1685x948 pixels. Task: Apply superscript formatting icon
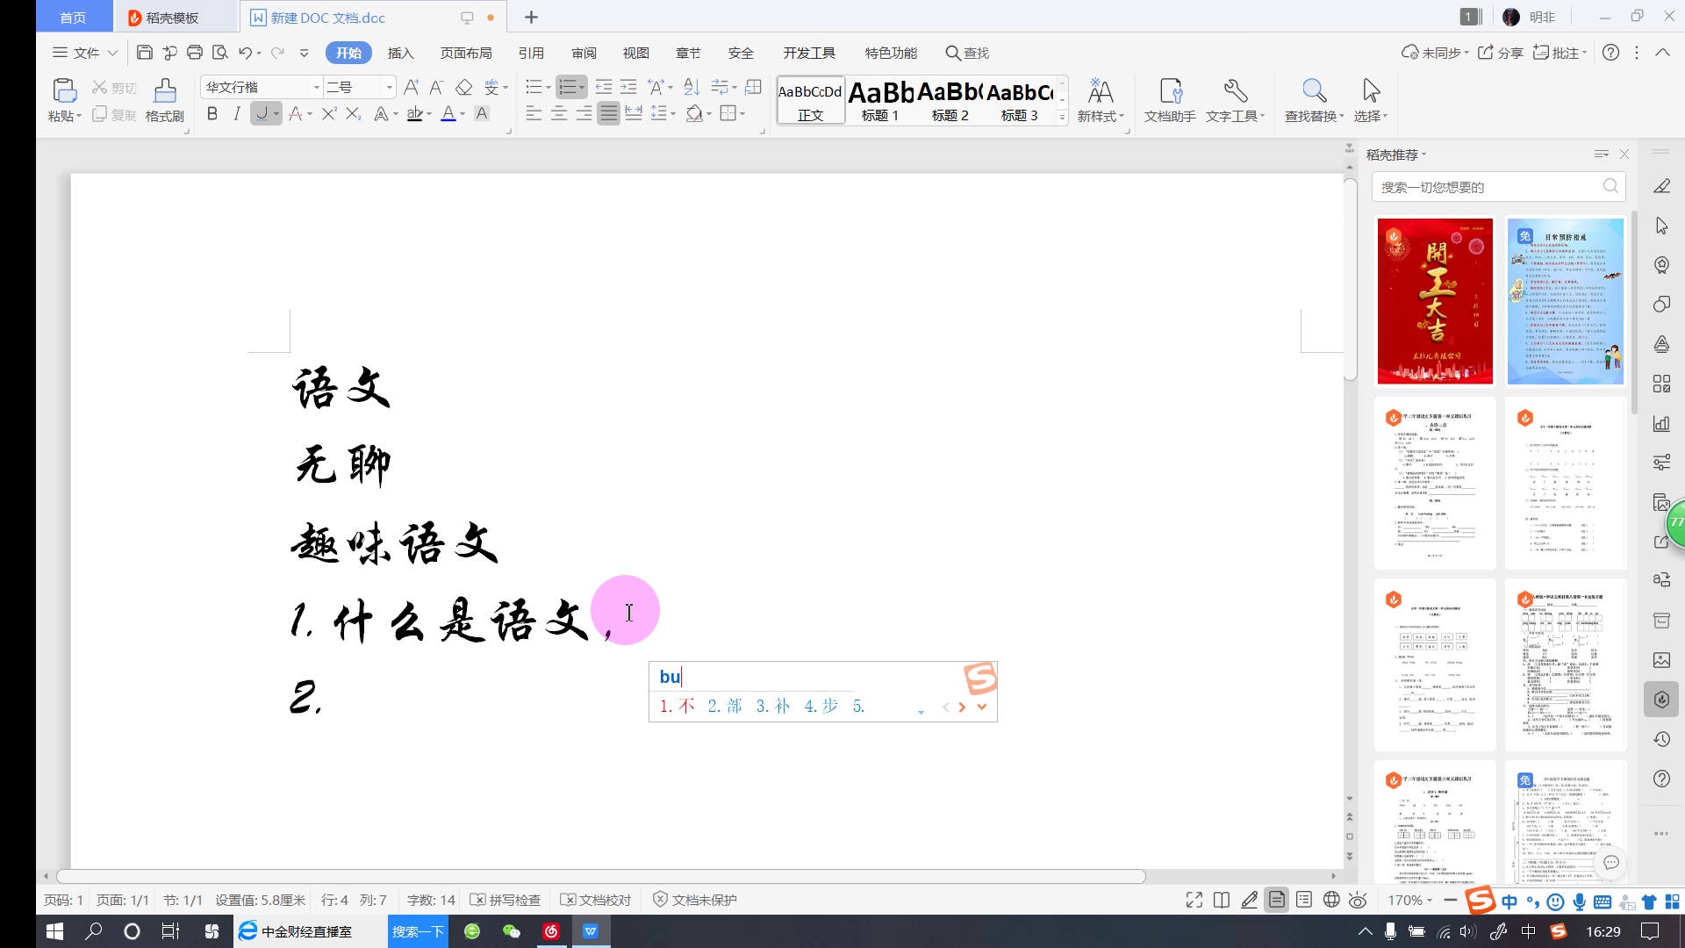coord(329,113)
